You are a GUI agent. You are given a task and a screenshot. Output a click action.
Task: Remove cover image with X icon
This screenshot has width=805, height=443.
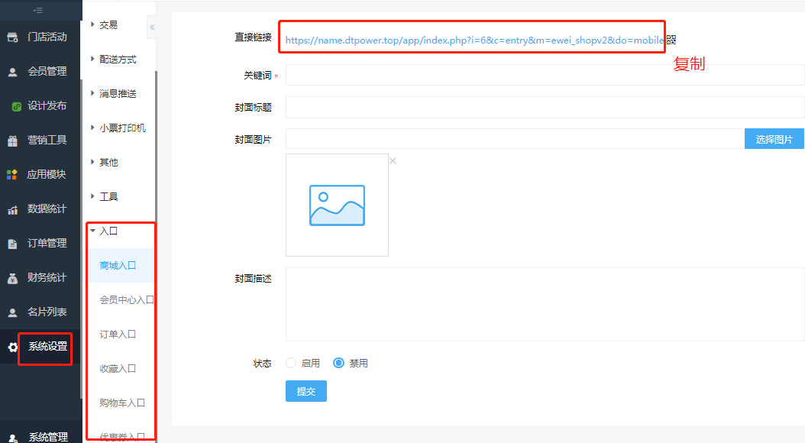393,160
